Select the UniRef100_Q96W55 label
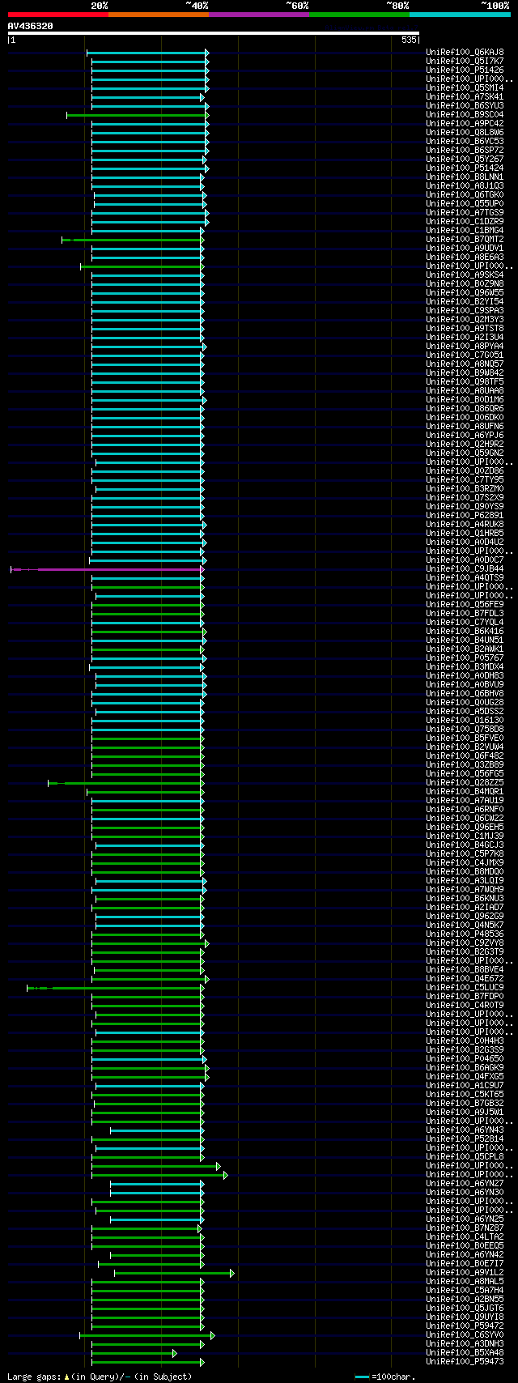The width and height of the screenshot is (518, 1383). [x=465, y=293]
